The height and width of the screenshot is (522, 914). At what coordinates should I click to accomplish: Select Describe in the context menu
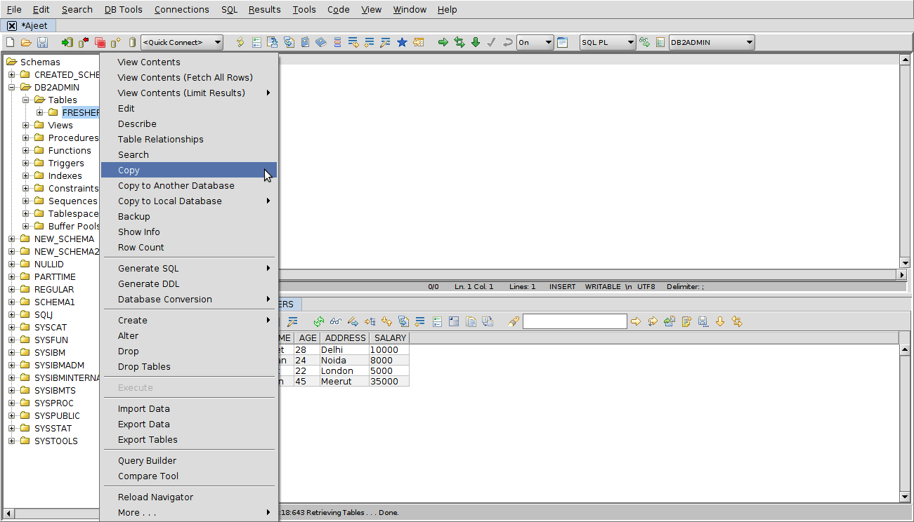pyautogui.click(x=137, y=124)
